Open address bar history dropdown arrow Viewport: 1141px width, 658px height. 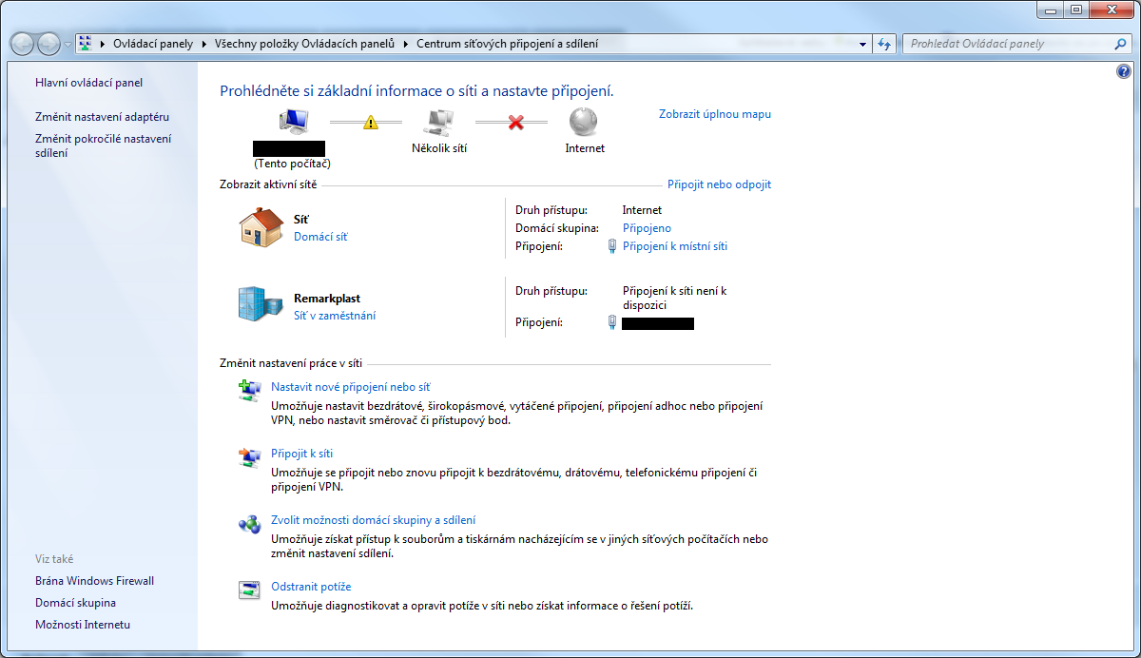pyautogui.click(x=862, y=44)
